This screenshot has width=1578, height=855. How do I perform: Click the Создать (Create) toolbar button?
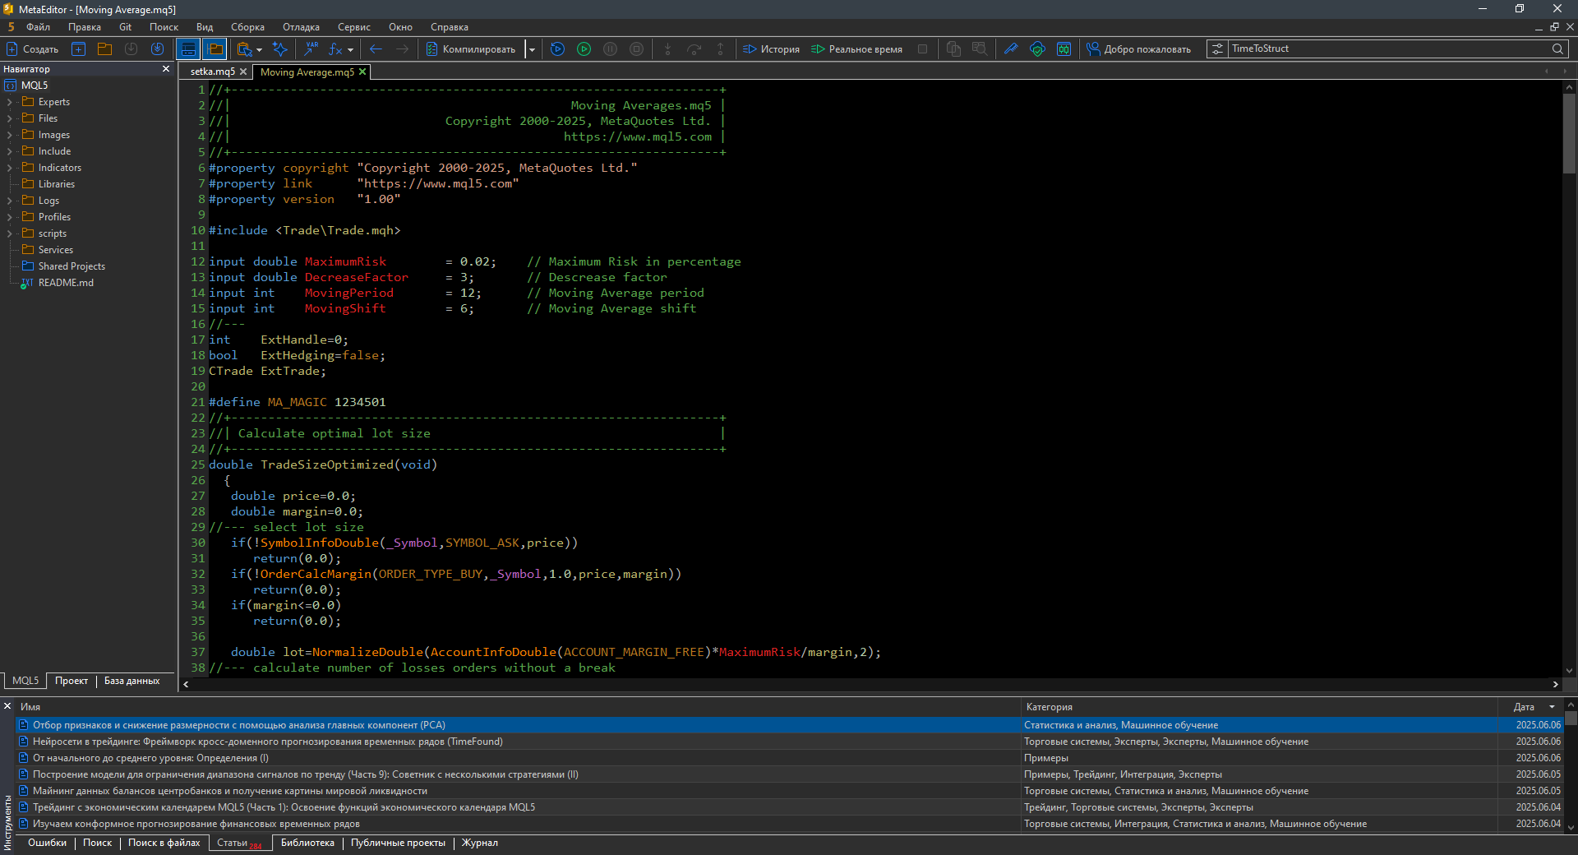coord(33,49)
